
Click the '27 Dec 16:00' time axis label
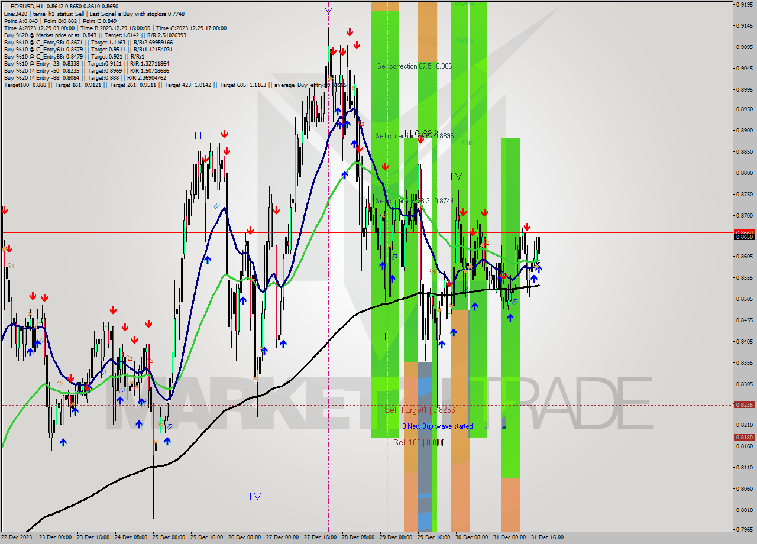click(x=320, y=537)
